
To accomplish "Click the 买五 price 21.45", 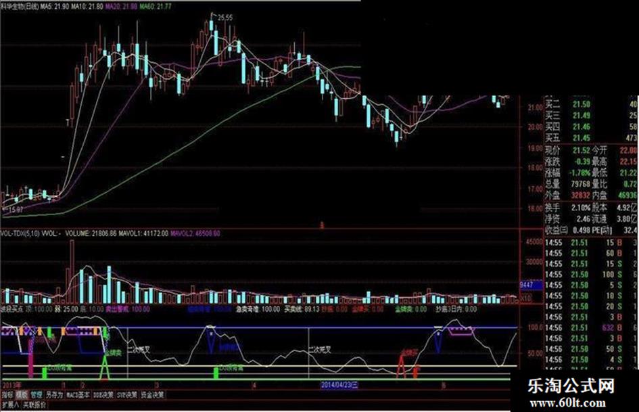I will click(581, 138).
